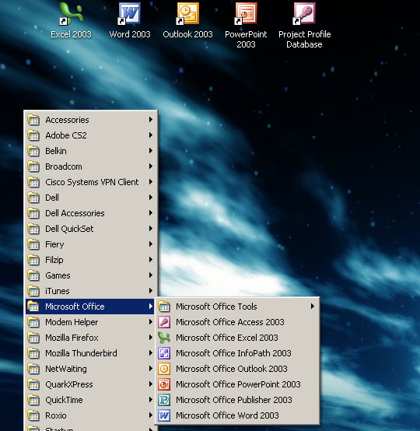Click the Access 2003 key icon in submenu

click(164, 322)
